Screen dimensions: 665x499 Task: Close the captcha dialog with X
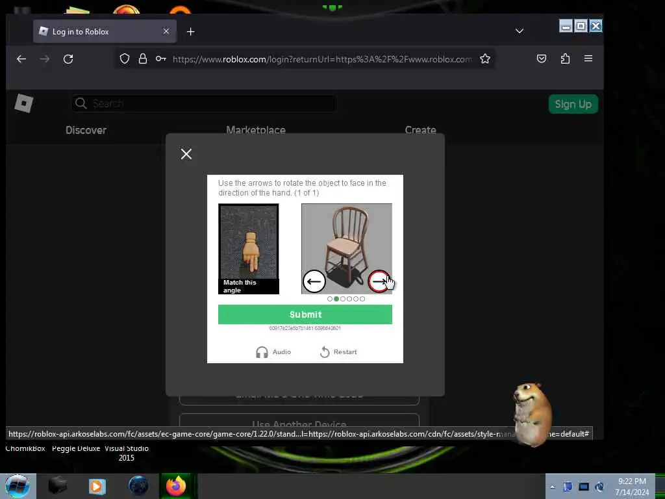point(186,154)
